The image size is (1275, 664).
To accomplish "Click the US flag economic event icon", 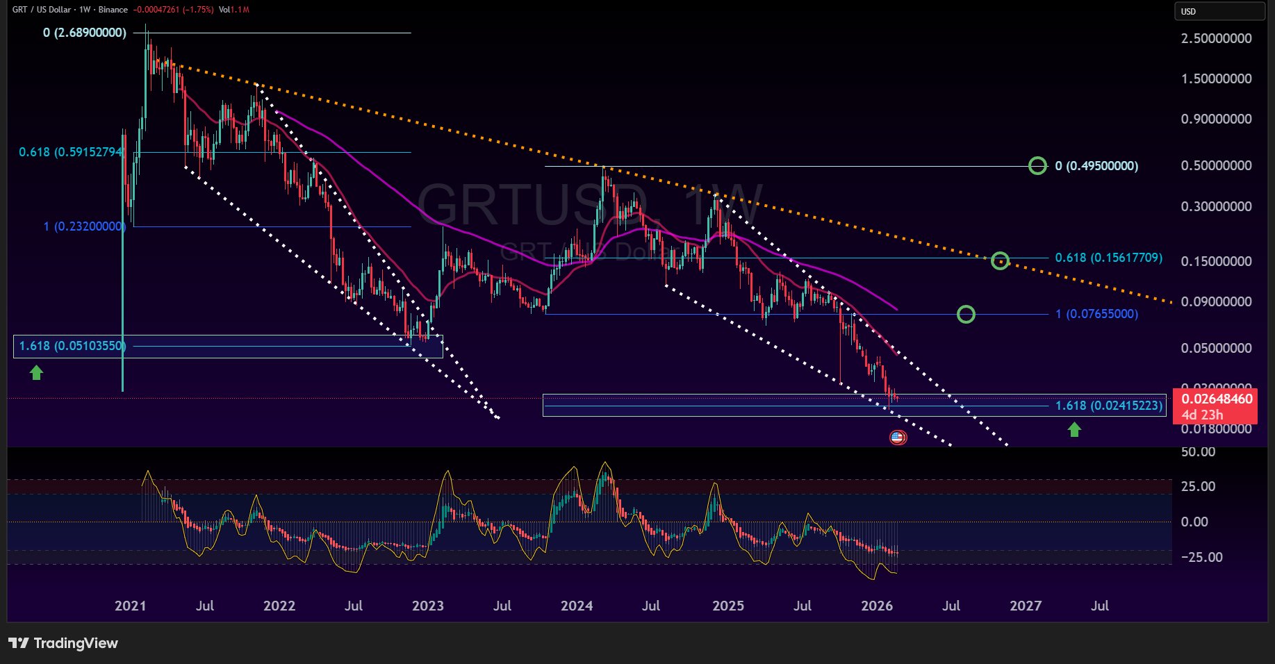I will click(898, 438).
